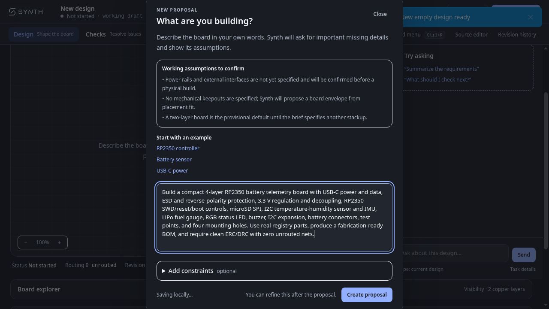Click the board description text area
This screenshot has width=549, height=309.
[274, 217]
